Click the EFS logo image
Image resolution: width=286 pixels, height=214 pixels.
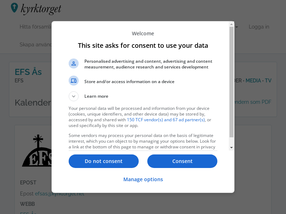pyautogui.click(x=37, y=151)
